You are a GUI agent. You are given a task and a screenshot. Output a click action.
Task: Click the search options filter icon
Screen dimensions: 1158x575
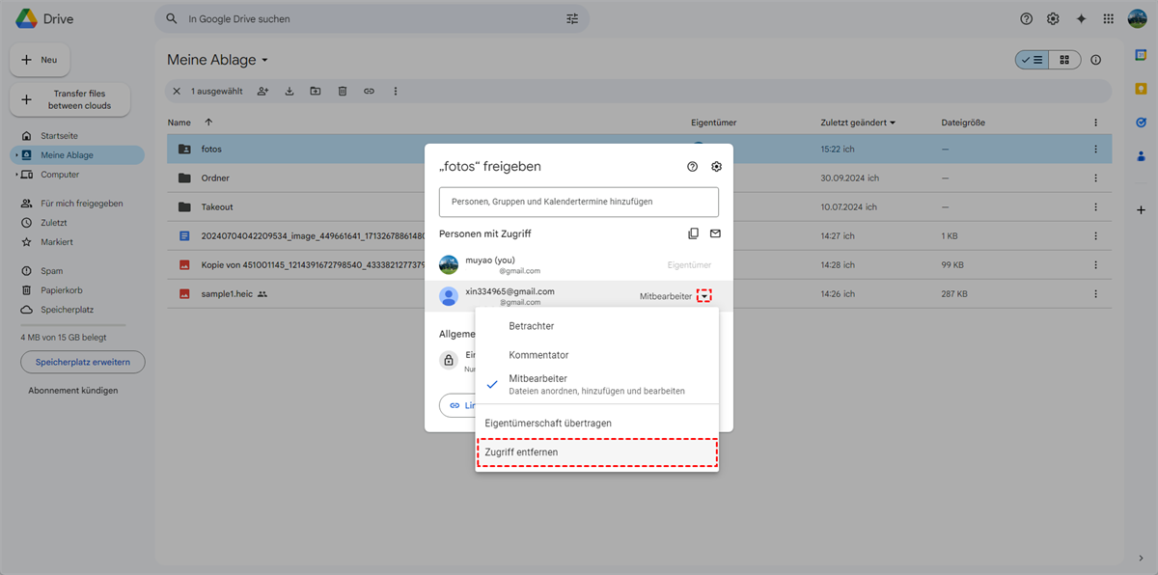click(572, 19)
